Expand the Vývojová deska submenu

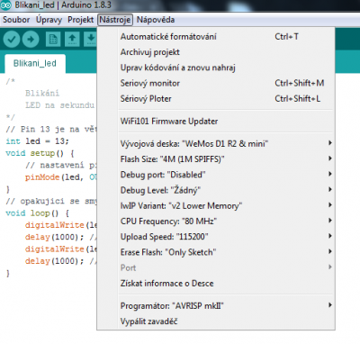[x=227, y=143]
